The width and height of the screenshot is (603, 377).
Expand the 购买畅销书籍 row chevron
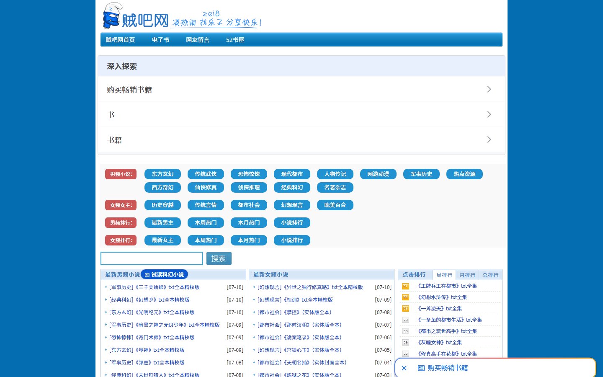tap(489, 89)
